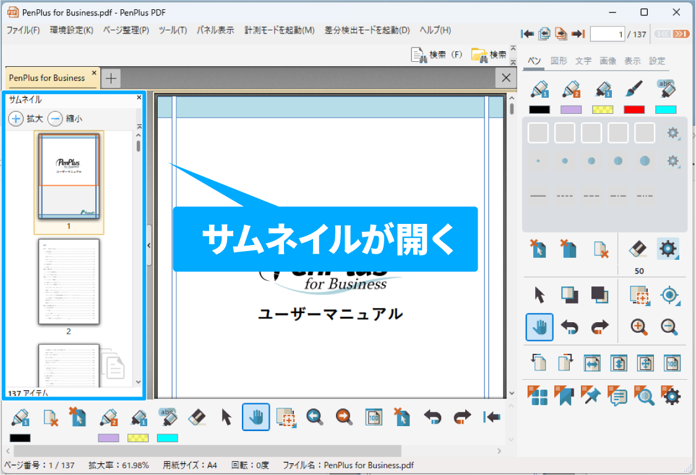Jump to the first page using top navigation
Viewport: 696px width, 475px height.
click(x=527, y=34)
